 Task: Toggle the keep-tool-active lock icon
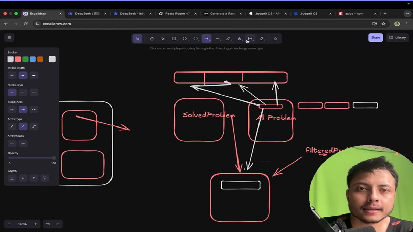pos(137,38)
